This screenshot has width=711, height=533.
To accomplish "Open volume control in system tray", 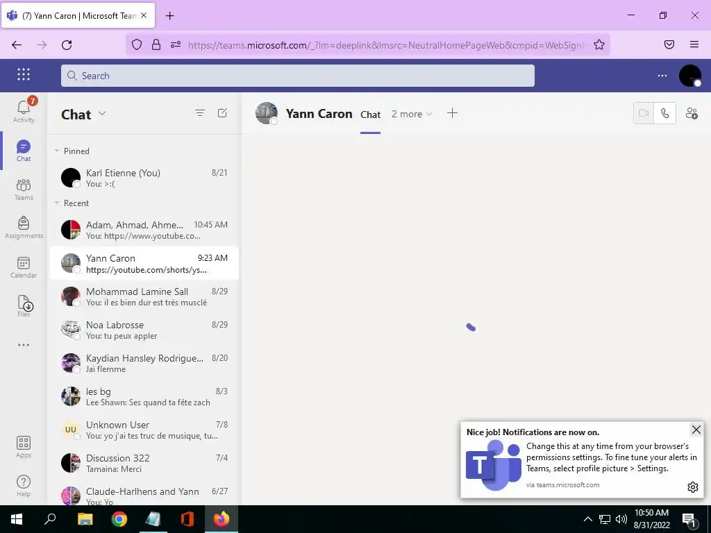I will [x=621, y=519].
